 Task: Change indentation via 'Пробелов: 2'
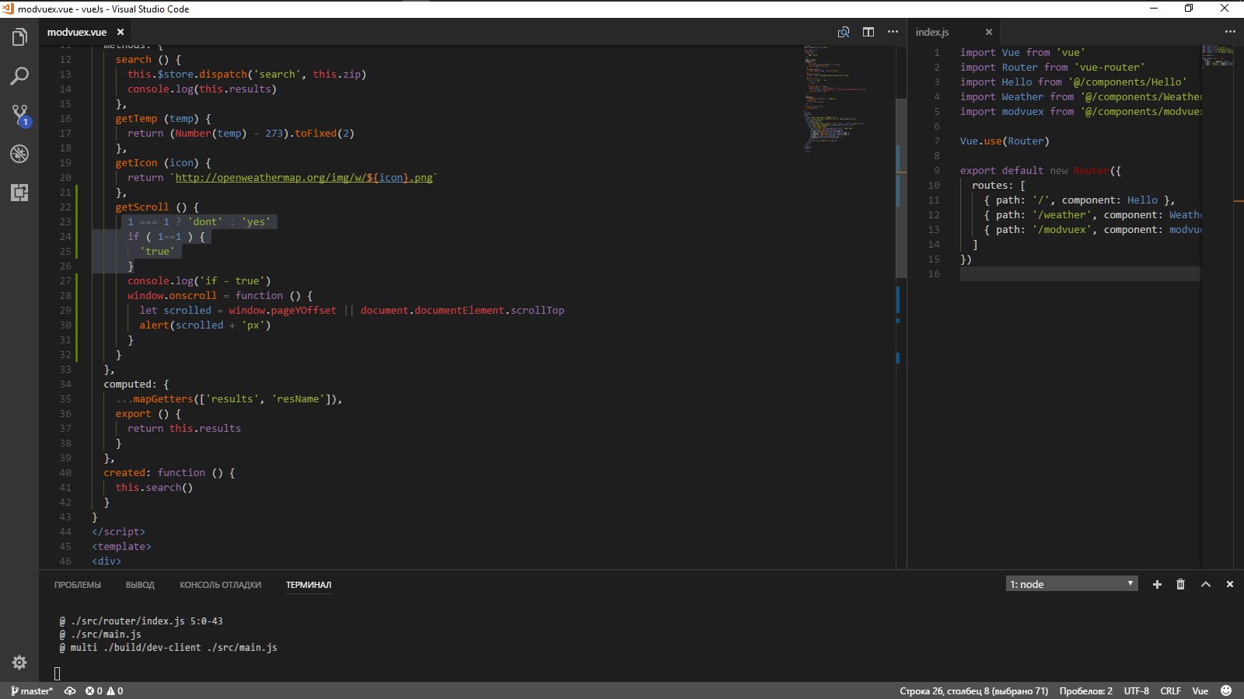tap(1085, 690)
